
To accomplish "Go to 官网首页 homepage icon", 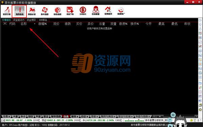I will click(108, 11).
